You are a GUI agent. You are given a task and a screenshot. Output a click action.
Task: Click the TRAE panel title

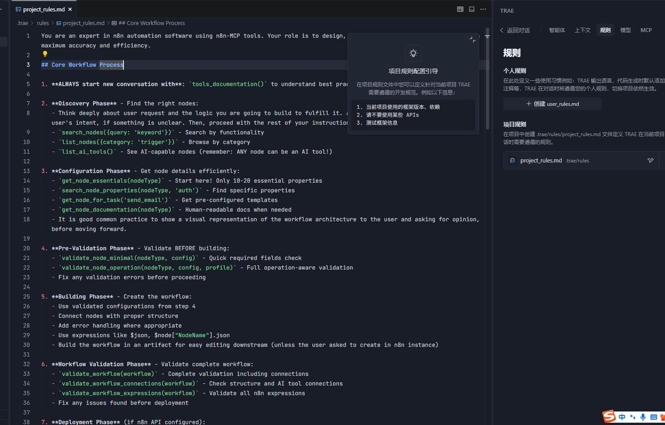point(507,10)
